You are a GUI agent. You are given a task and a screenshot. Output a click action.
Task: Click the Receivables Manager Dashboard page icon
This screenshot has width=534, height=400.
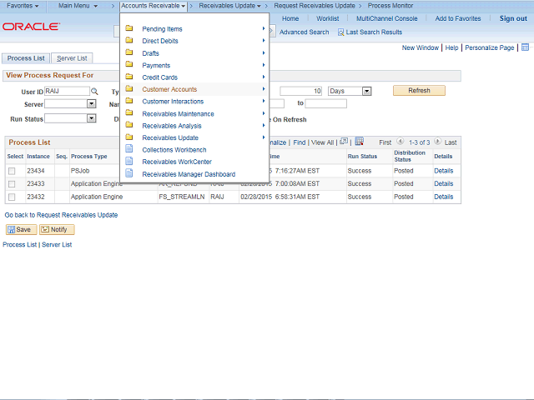(x=129, y=173)
